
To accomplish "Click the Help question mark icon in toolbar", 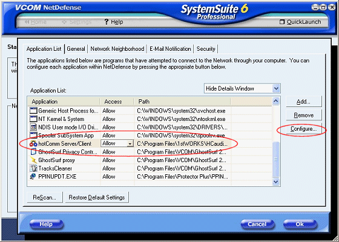I will [x=106, y=22].
